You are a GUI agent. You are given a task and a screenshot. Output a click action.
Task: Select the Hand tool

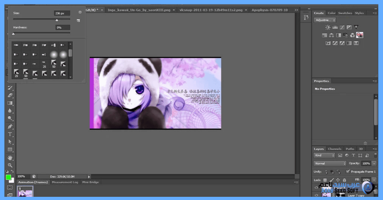pyautogui.click(x=10, y=157)
